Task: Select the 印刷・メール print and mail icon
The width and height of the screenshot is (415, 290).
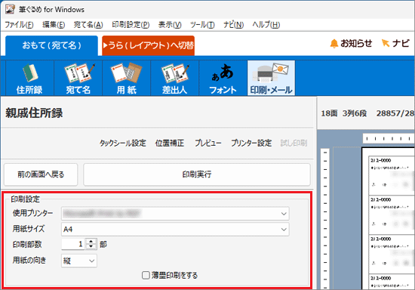Action: pyautogui.click(x=272, y=78)
